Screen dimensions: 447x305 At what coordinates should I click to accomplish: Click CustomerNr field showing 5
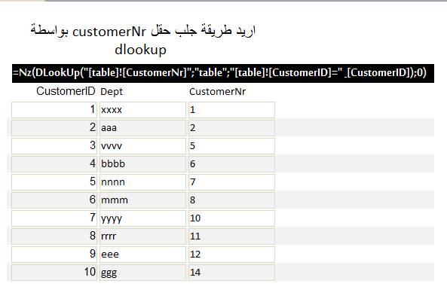click(x=231, y=146)
